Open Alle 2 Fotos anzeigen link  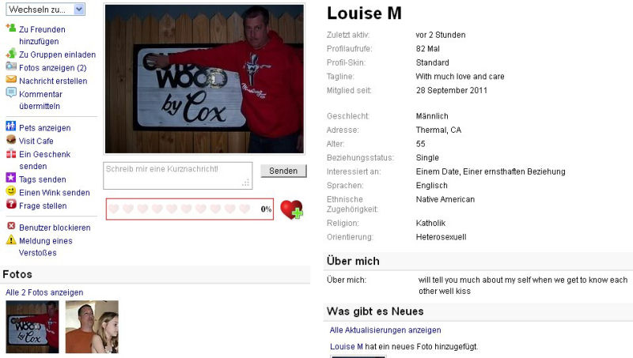click(x=44, y=292)
